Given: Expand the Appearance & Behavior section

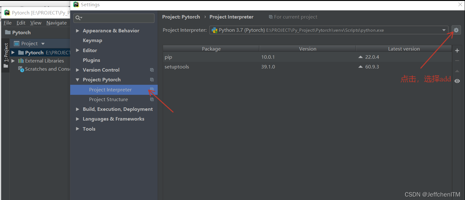Looking at the screenshot, I should click(77, 30).
